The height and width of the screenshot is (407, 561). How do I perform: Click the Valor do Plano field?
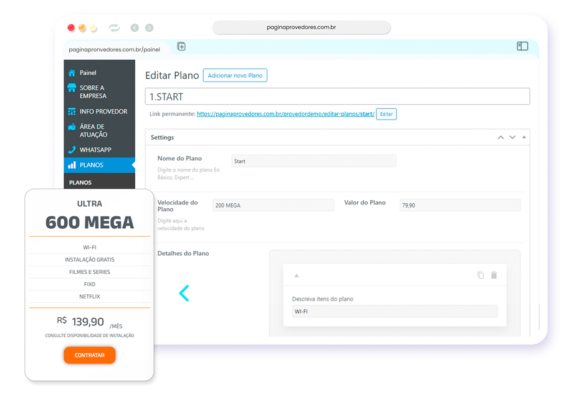pyautogui.click(x=460, y=205)
